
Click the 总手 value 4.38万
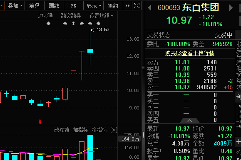click(181, 143)
